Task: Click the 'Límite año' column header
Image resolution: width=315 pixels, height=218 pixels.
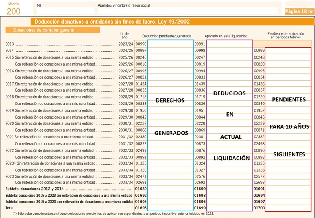Action: [x=124, y=35]
